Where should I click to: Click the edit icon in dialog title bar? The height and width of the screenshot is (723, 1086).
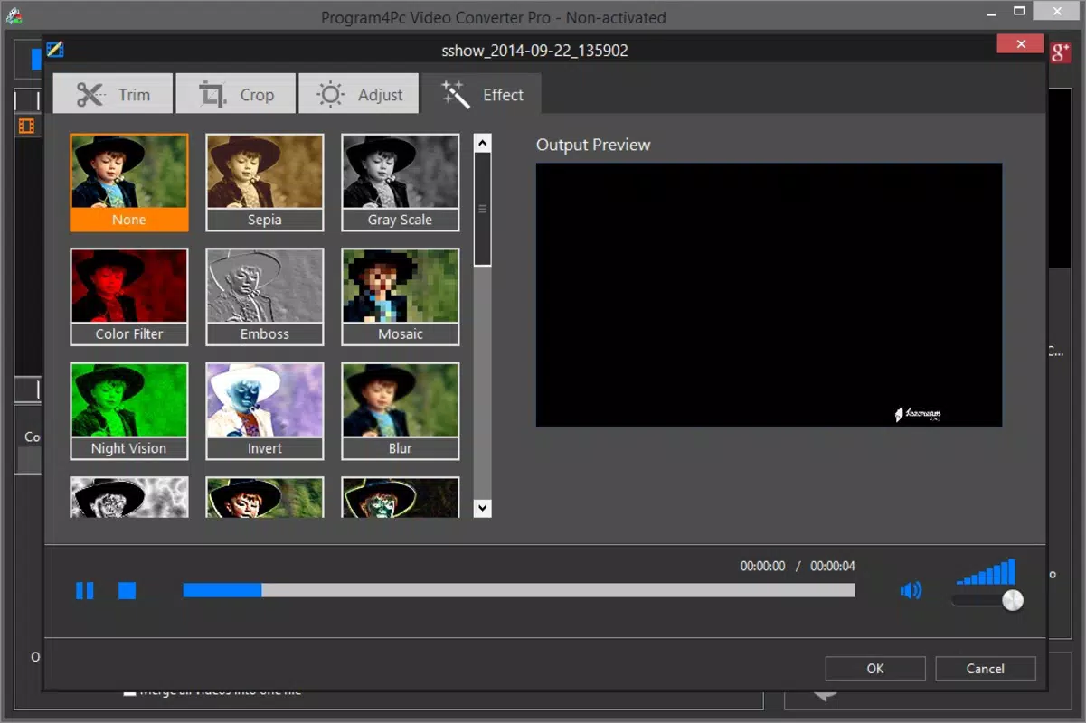pyautogui.click(x=55, y=49)
